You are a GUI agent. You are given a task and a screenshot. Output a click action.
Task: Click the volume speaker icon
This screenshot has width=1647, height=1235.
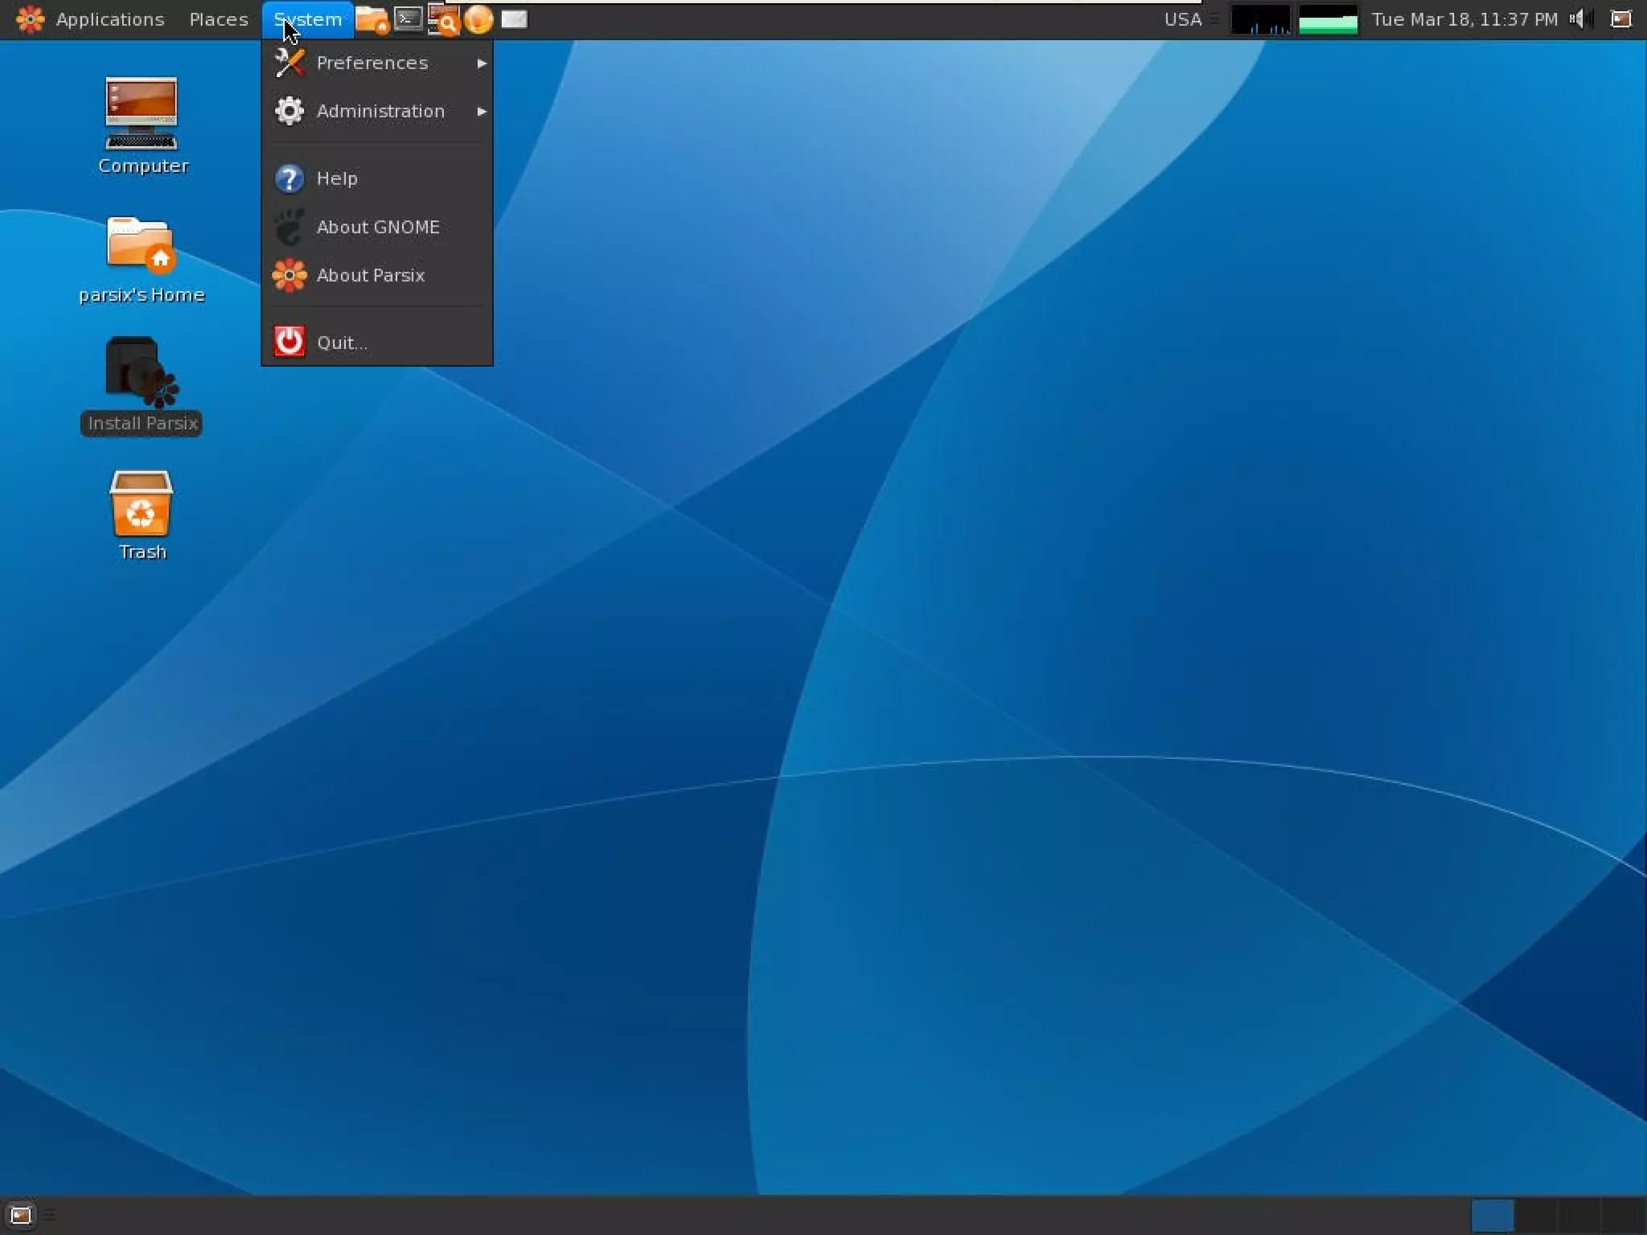(1577, 19)
